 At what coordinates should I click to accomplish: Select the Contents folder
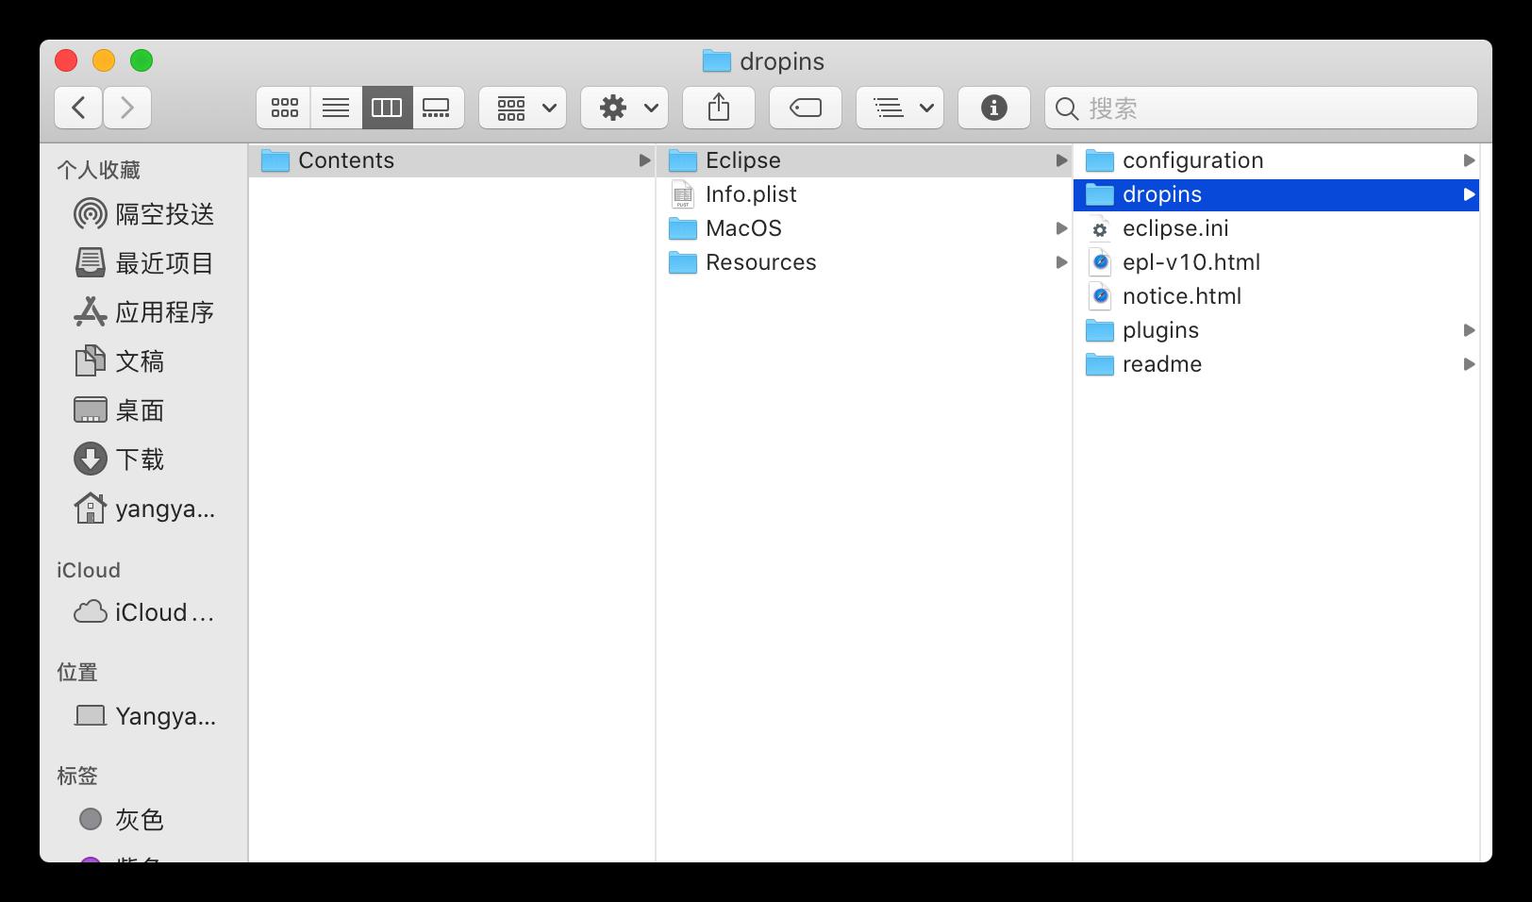pyautogui.click(x=452, y=160)
